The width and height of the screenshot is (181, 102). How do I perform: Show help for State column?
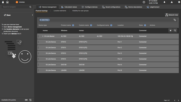[x=145, y=25]
